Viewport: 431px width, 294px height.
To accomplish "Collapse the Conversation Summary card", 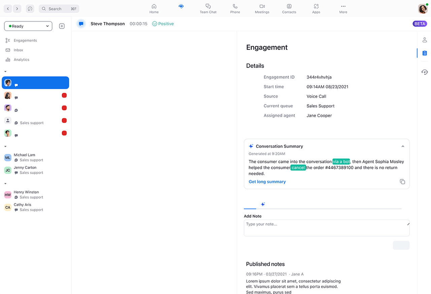I will (403, 146).
